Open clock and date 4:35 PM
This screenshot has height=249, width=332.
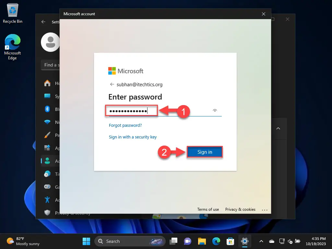point(315,241)
